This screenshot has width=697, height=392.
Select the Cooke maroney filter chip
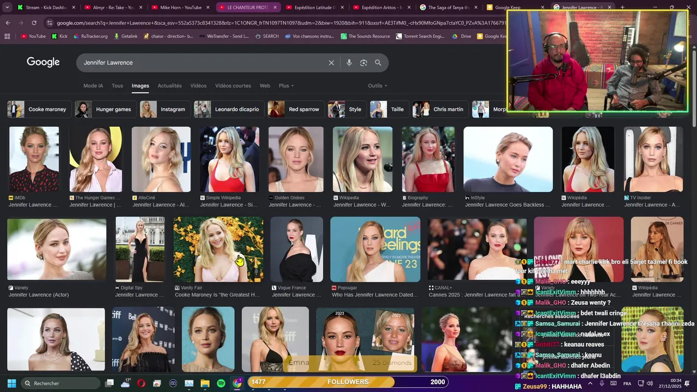pos(38,109)
